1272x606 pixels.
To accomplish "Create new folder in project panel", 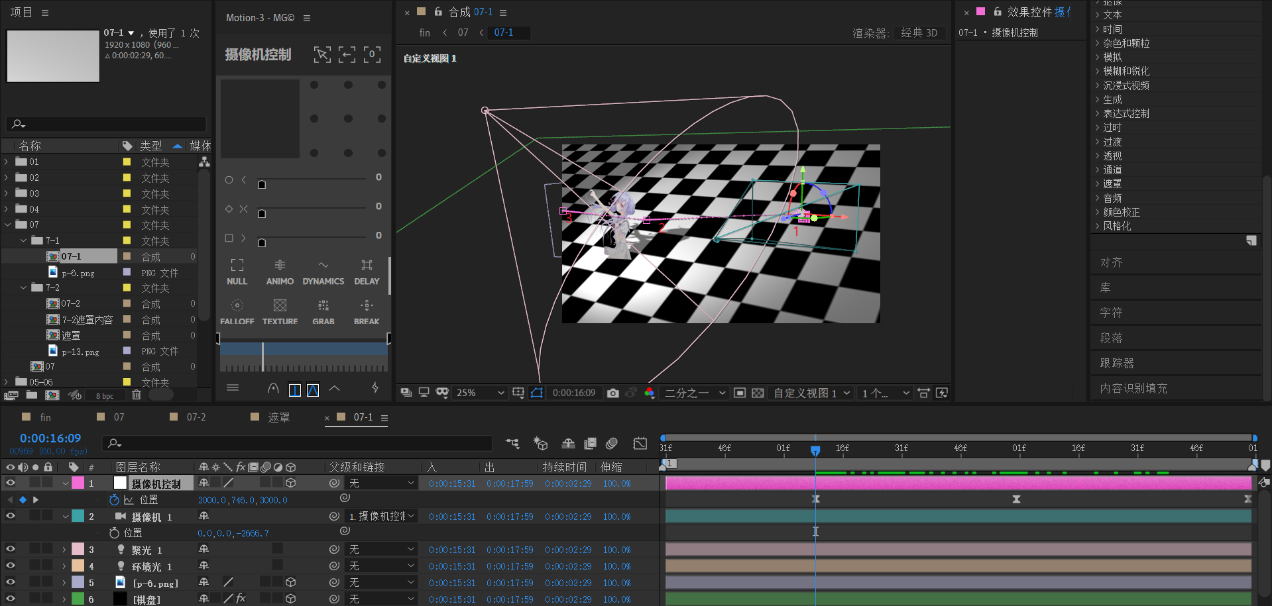I will (x=31, y=395).
